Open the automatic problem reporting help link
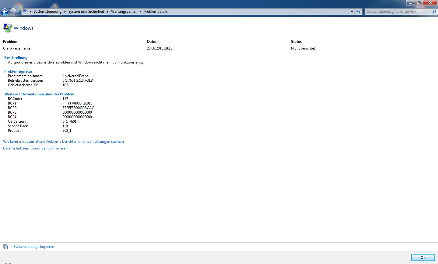Screen dimensions: 438x264 click(x=64, y=142)
